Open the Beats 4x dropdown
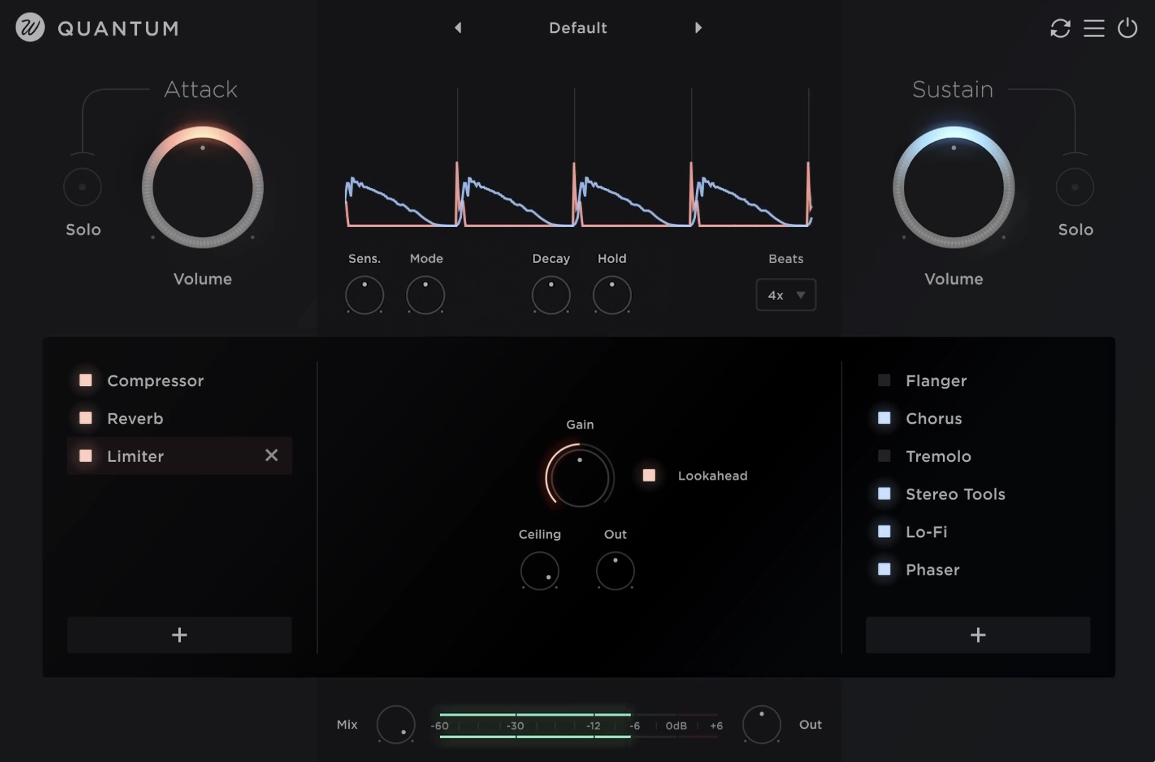This screenshot has height=762, width=1155. (786, 295)
